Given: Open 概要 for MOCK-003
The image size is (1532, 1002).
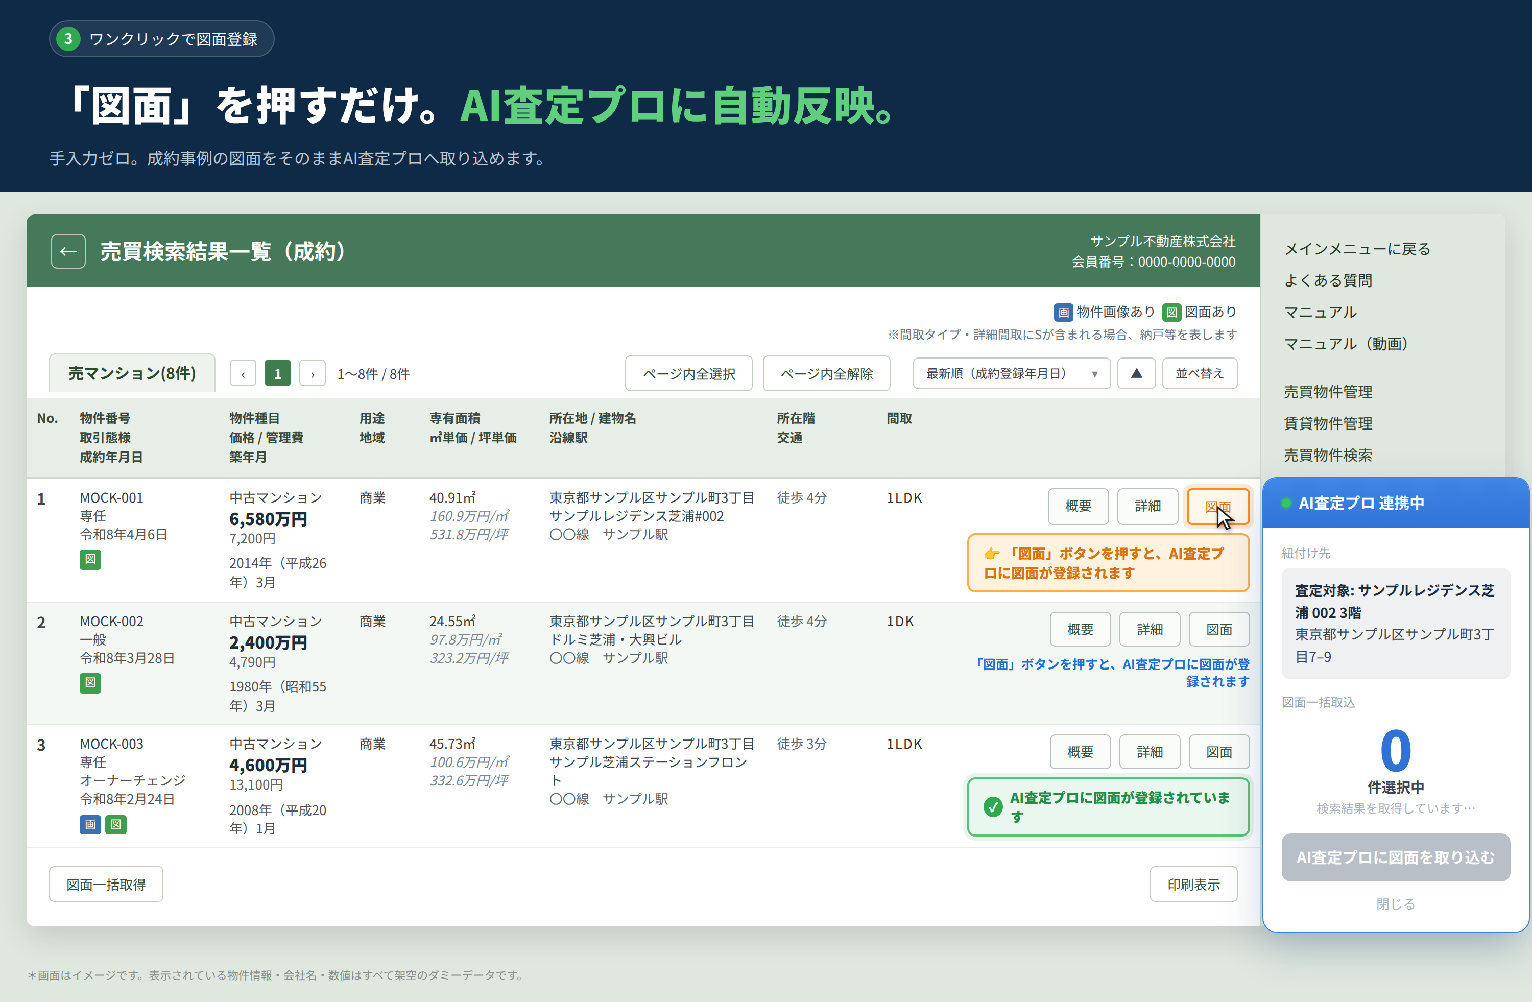Looking at the screenshot, I should 1080,751.
